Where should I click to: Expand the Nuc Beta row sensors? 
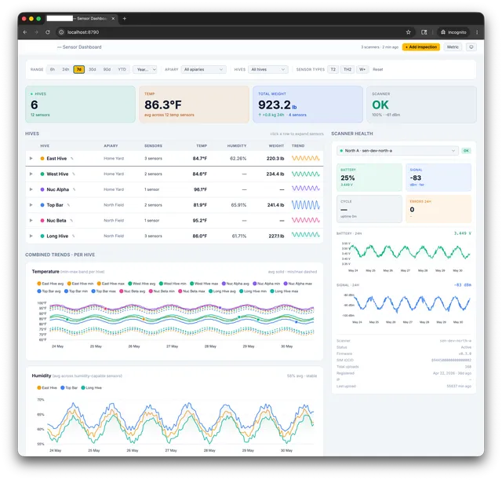[x=31, y=220]
